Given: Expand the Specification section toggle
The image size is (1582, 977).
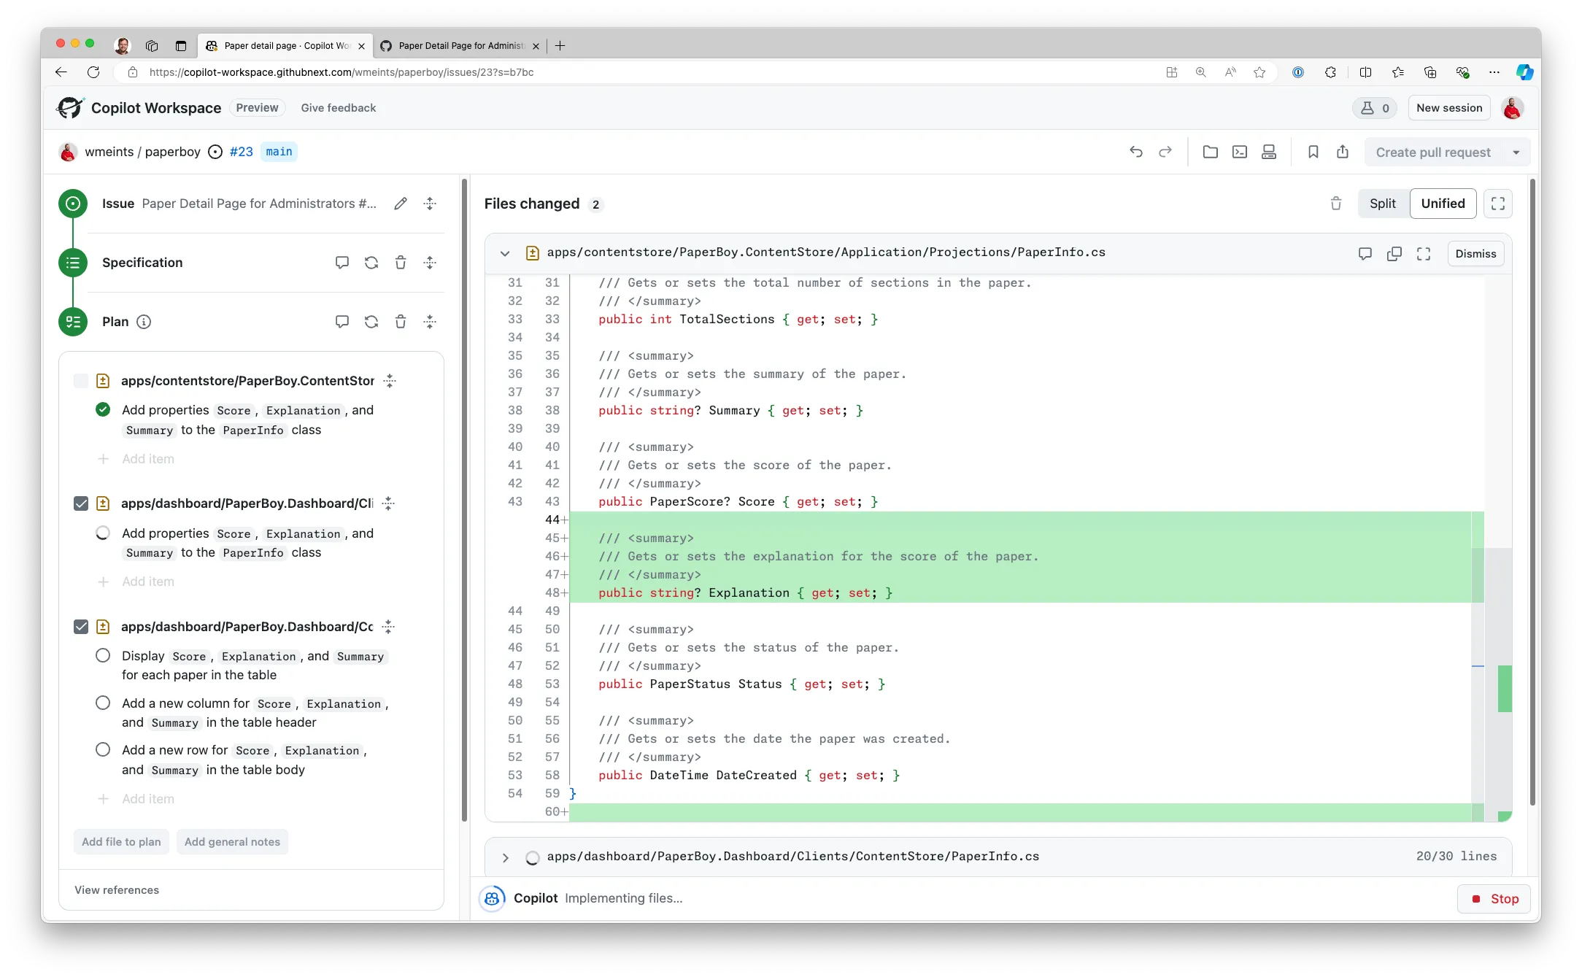Looking at the screenshot, I should coord(430,263).
